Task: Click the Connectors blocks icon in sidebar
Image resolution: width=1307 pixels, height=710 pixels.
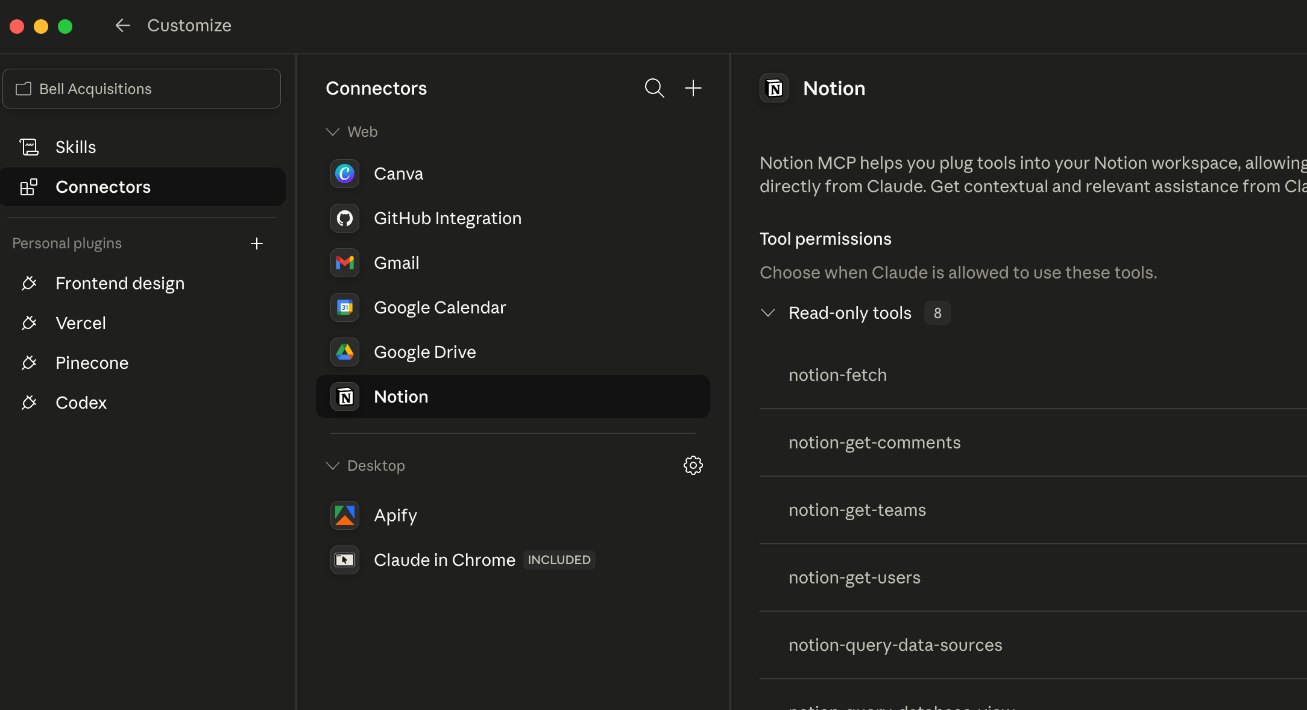Action: coord(29,187)
